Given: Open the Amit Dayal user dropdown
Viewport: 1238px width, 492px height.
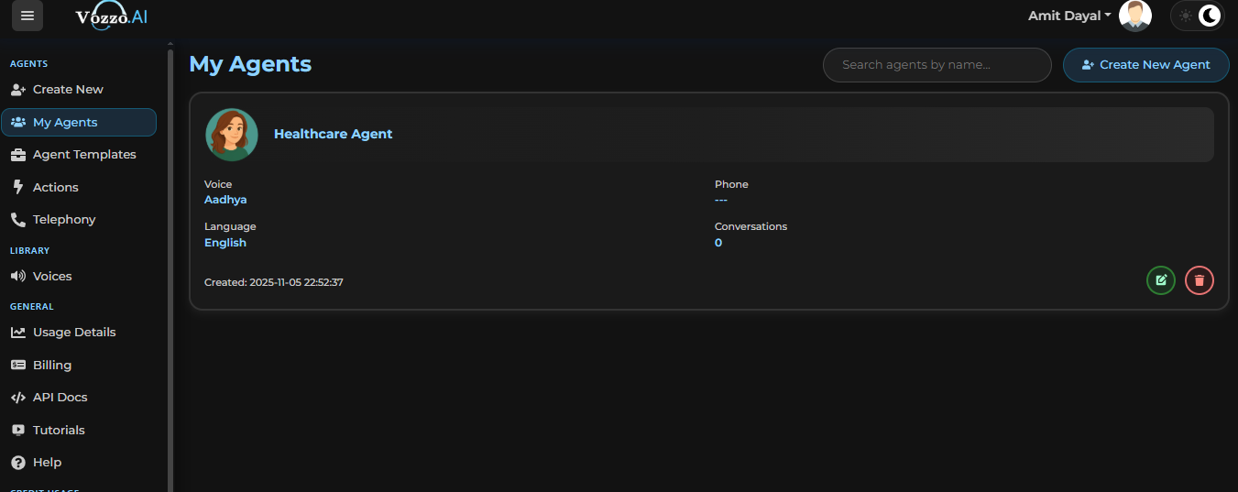Looking at the screenshot, I should pos(1069,16).
